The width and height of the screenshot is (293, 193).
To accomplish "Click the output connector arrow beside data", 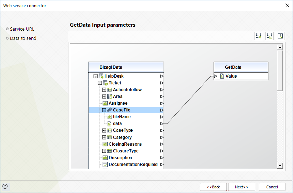I will 162,124.
